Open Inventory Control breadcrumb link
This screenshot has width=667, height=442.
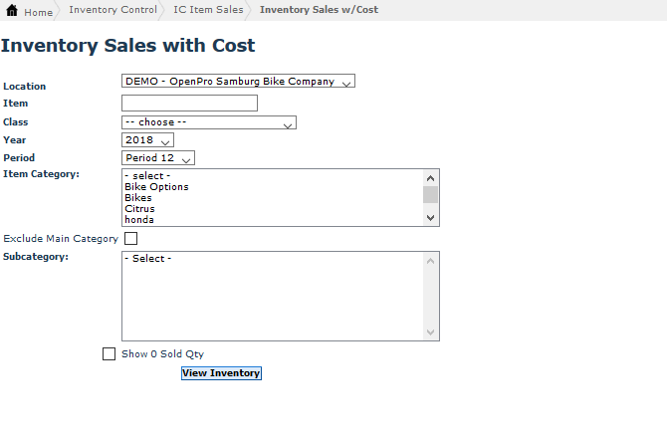(x=112, y=10)
